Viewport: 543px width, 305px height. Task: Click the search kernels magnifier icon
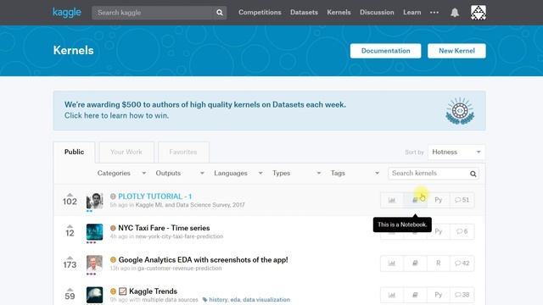coord(473,174)
